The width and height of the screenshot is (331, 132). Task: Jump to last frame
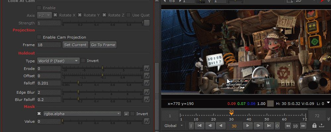[269, 126]
